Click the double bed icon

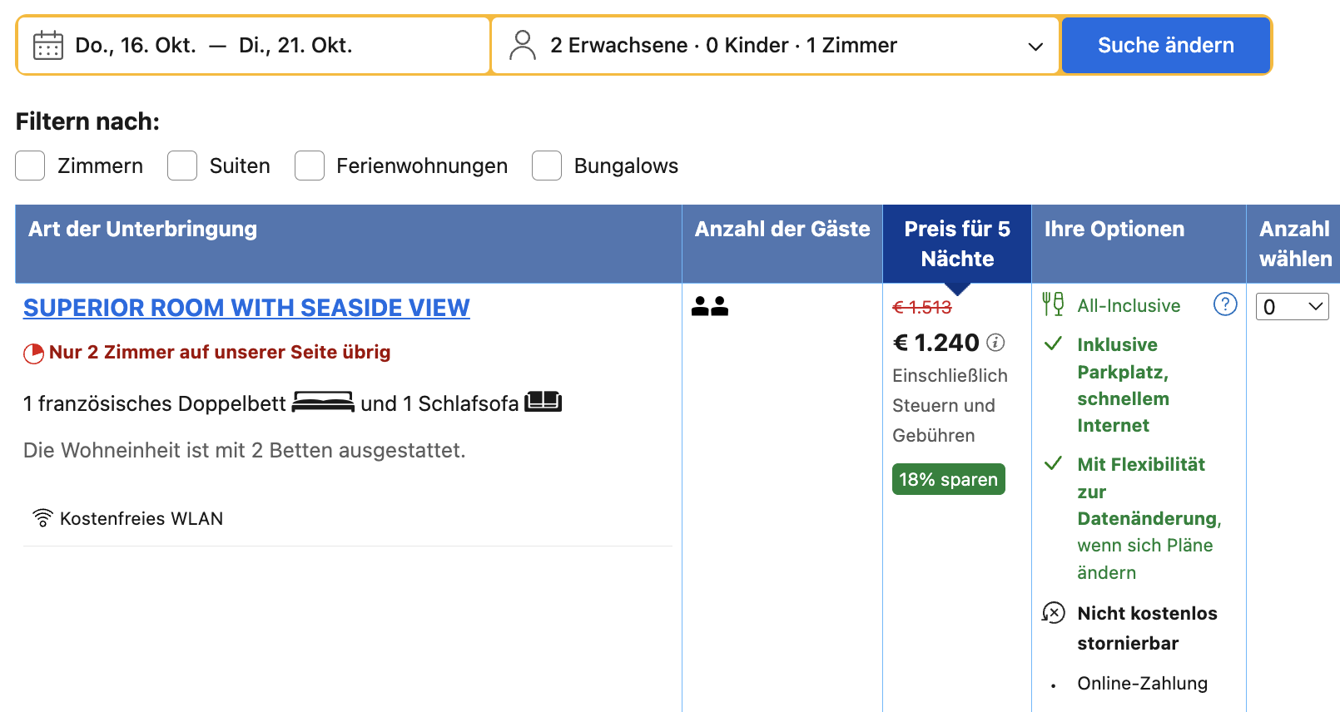click(x=323, y=403)
